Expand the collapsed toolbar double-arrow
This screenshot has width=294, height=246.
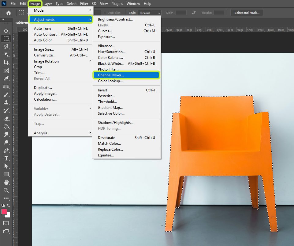pyautogui.click(x=3, y=20)
